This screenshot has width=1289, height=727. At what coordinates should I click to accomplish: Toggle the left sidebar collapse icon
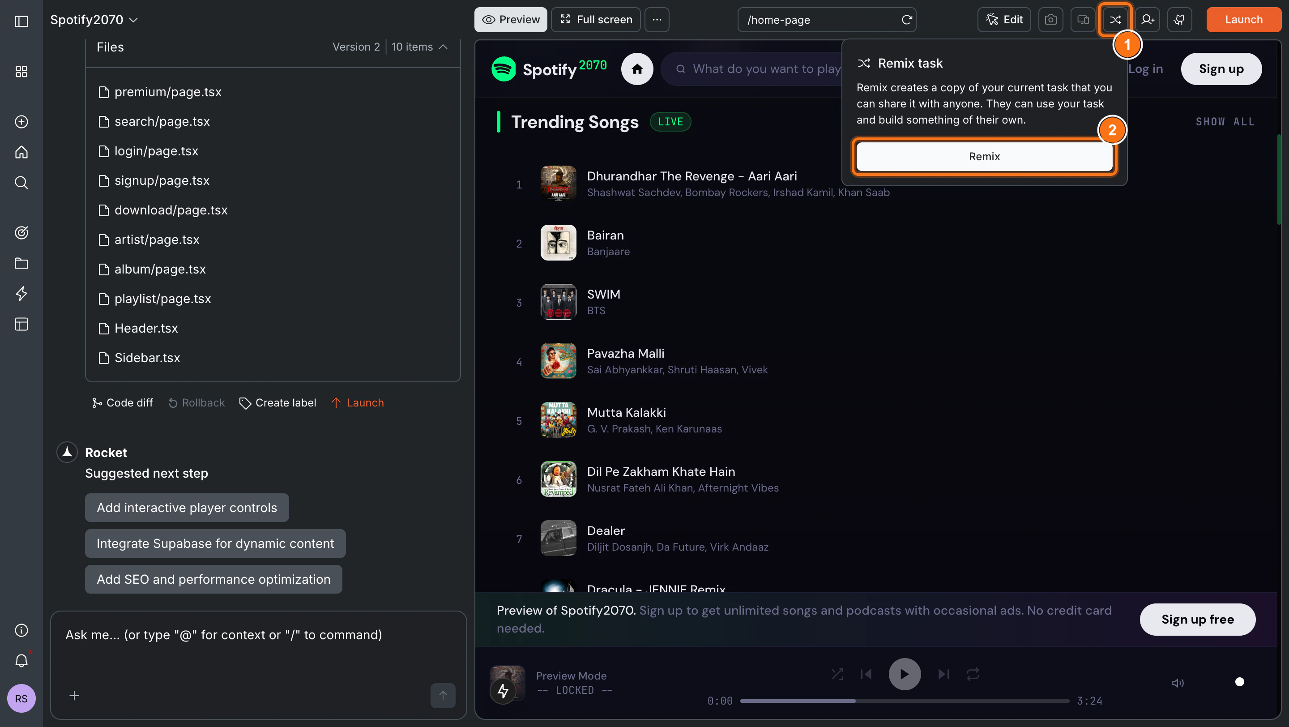pyautogui.click(x=21, y=21)
